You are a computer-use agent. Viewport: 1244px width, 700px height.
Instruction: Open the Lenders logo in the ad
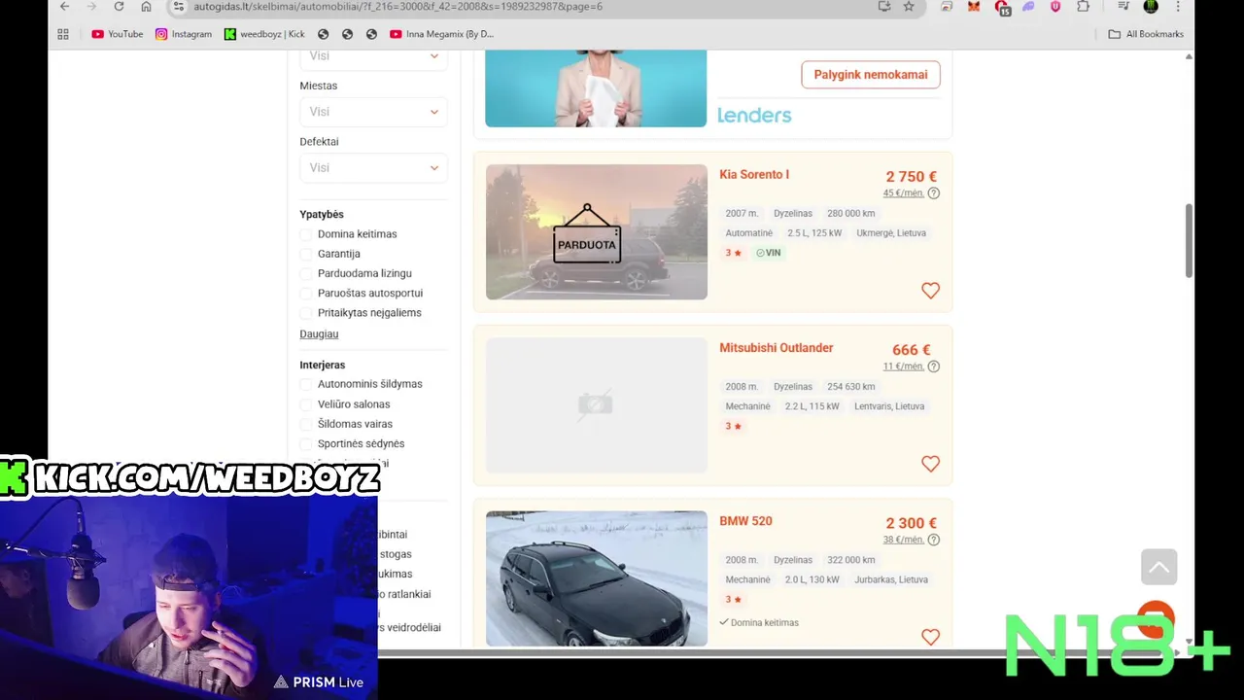tap(754, 115)
